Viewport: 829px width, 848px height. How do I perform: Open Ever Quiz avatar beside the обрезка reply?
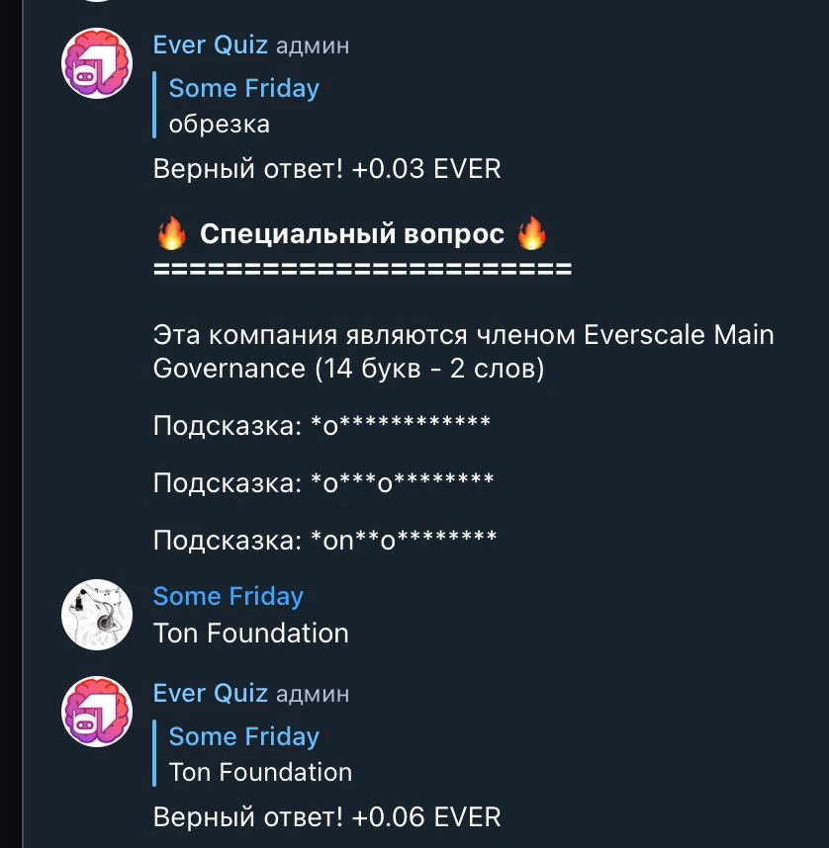pos(97,63)
